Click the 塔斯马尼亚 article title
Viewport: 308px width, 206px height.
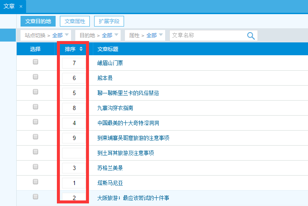[x=110, y=183]
